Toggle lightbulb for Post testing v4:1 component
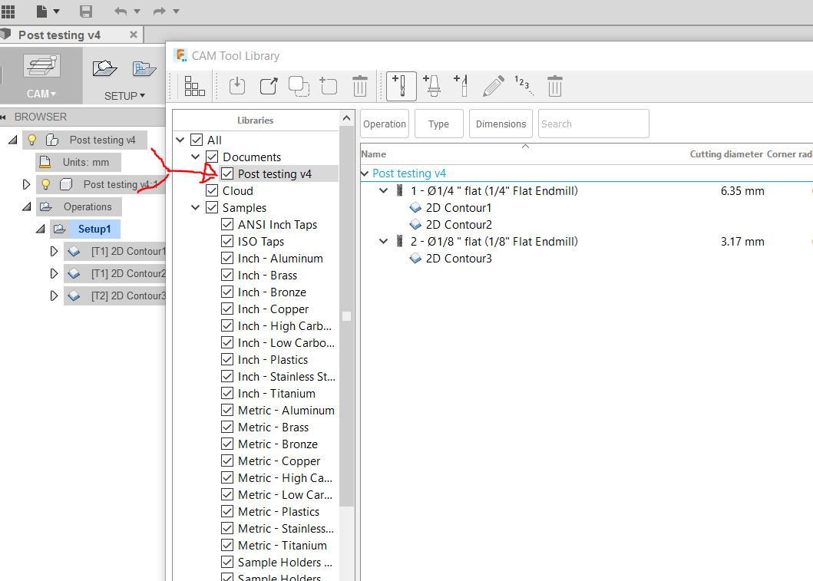 [x=45, y=184]
